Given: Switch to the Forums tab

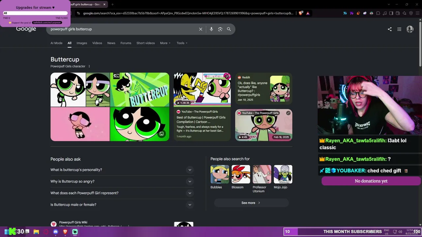Looking at the screenshot, I should pos(126,43).
